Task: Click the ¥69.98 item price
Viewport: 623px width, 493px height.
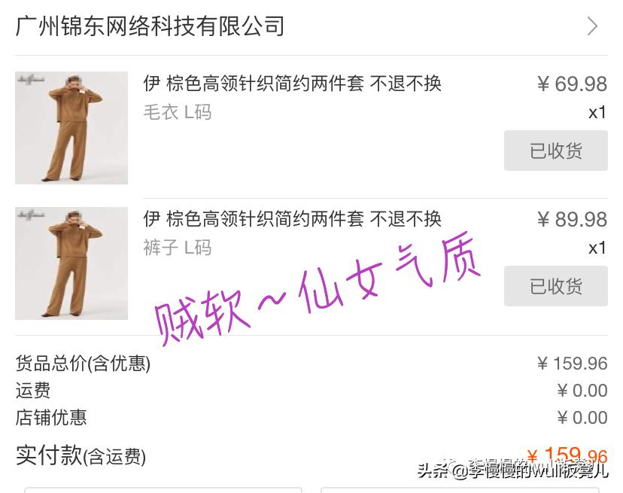Action: point(572,84)
